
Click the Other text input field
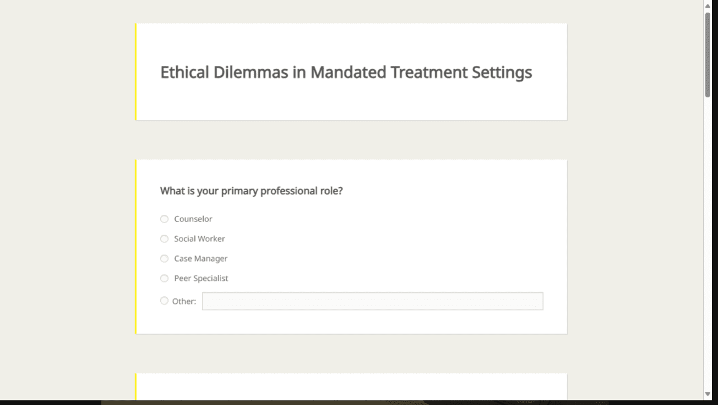click(x=372, y=301)
